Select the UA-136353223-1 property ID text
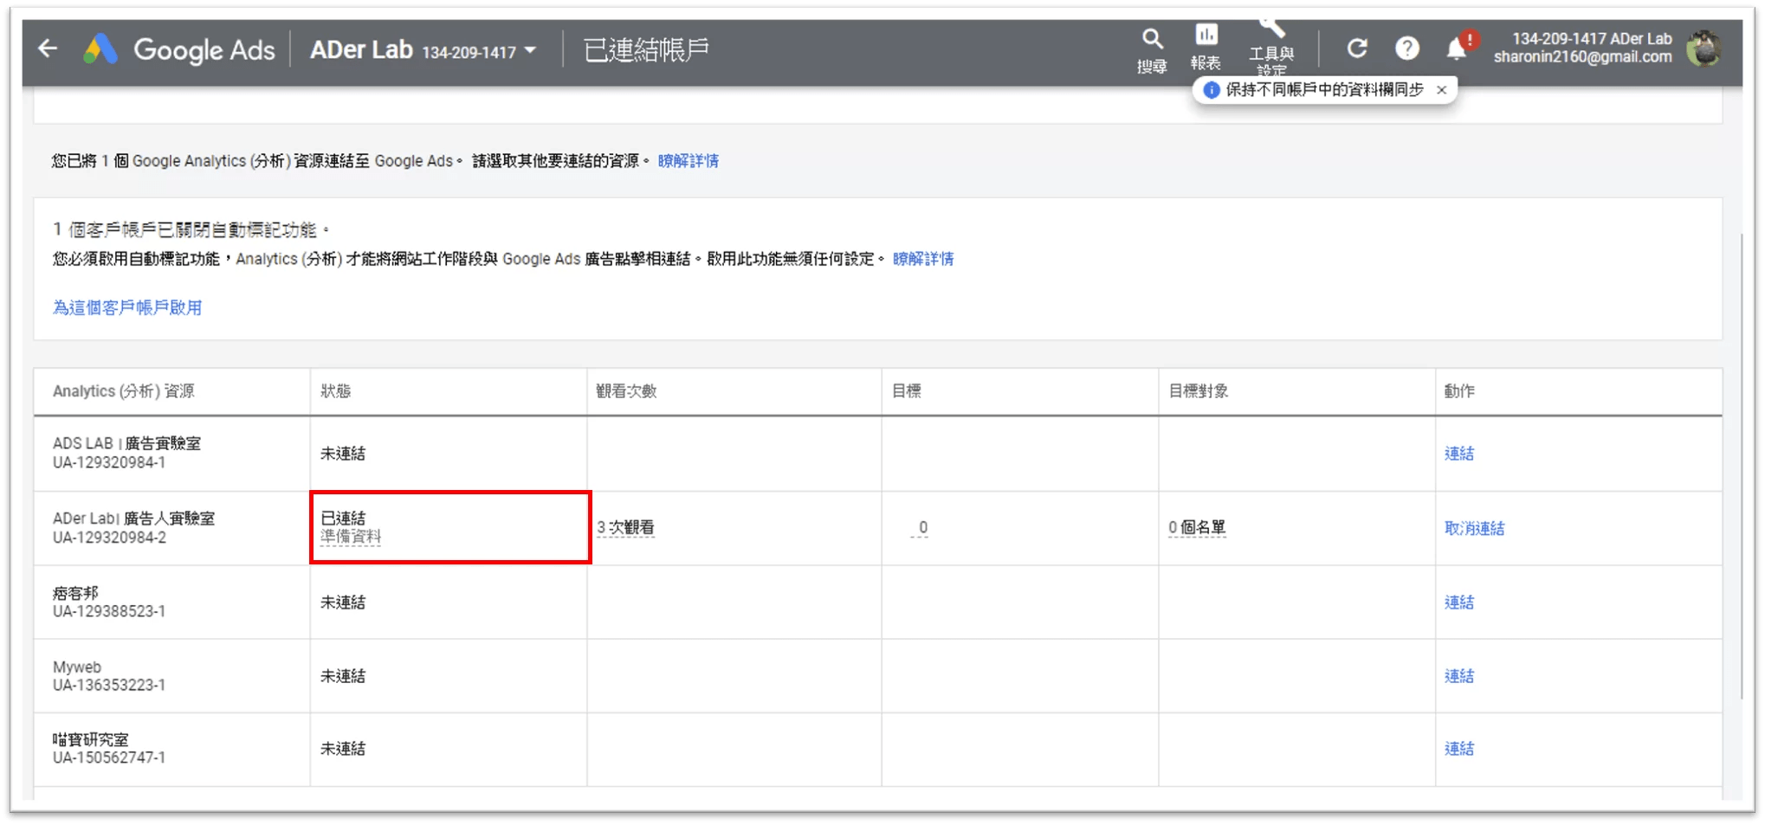 pyautogui.click(x=109, y=685)
